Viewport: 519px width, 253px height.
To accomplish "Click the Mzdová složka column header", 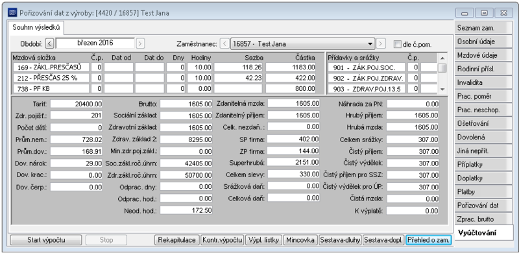I will pyautogui.click(x=34, y=58).
